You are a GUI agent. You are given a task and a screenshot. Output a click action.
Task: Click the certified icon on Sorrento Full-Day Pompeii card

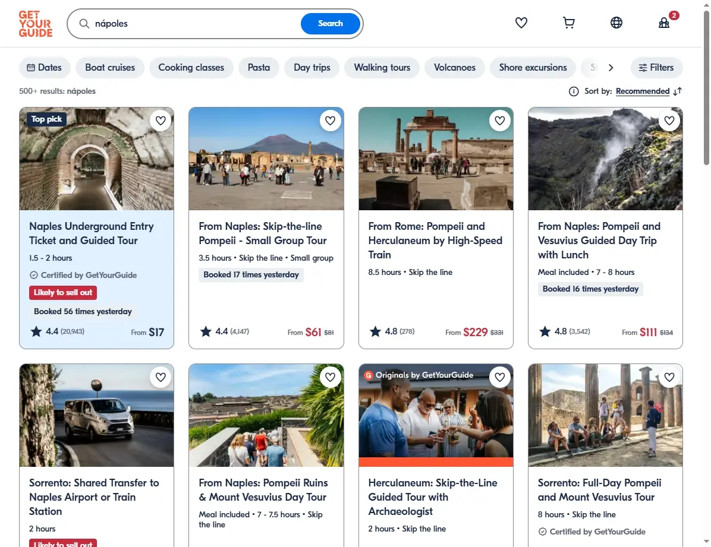[x=542, y=532]
